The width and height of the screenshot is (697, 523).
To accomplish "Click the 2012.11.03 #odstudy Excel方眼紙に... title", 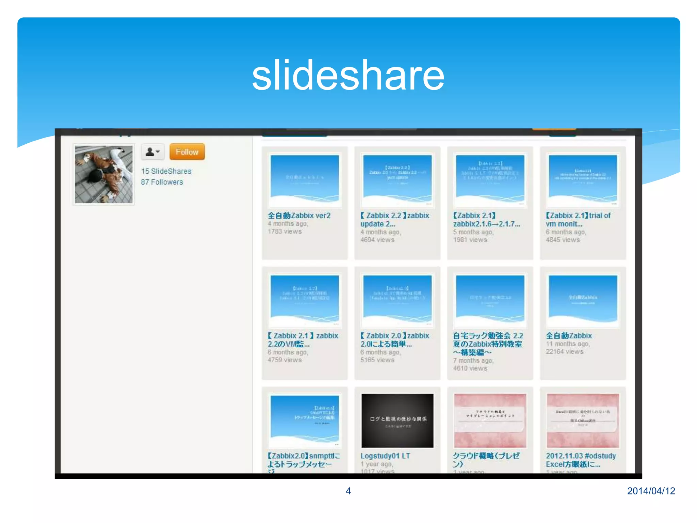I will (581, 460).
